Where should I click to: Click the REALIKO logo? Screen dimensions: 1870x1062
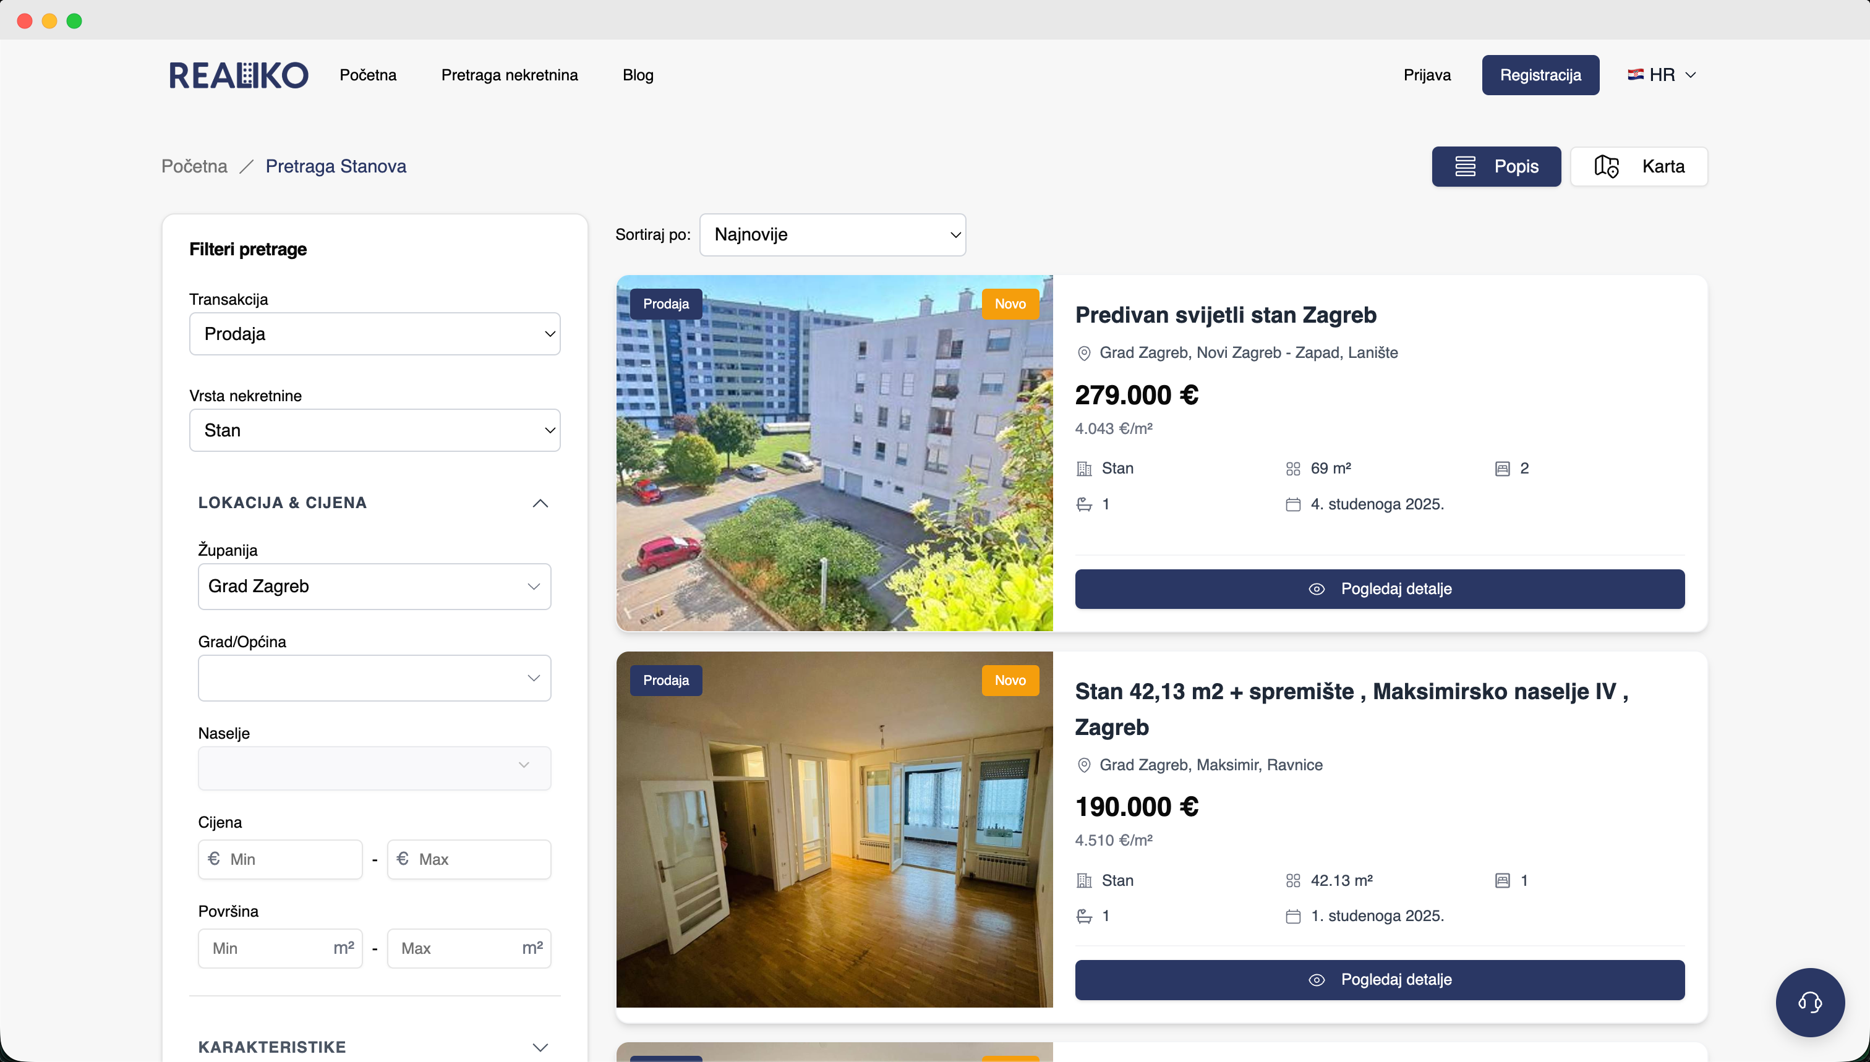coord(239,75)
